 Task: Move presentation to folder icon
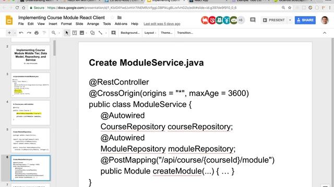click(x=120, y=18)
